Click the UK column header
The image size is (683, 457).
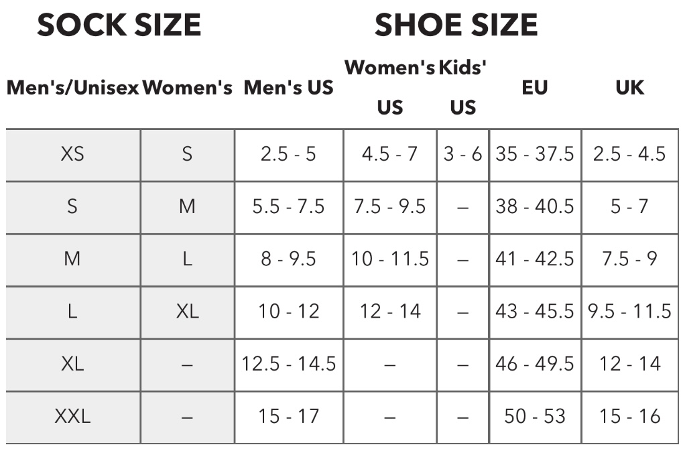[x=629, y=88]
